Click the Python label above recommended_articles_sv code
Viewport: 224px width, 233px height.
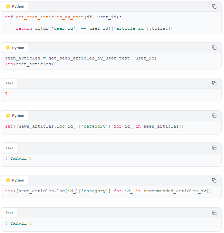click(18, 180)
